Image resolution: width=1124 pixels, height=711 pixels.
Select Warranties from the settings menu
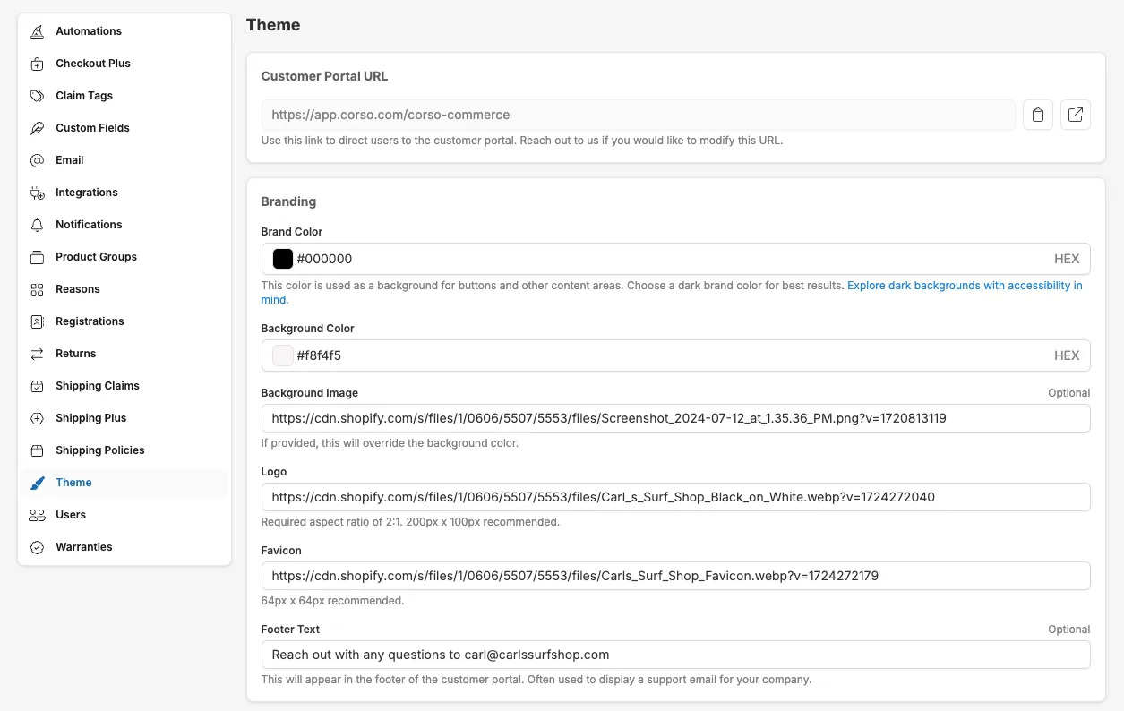[83, 547]
